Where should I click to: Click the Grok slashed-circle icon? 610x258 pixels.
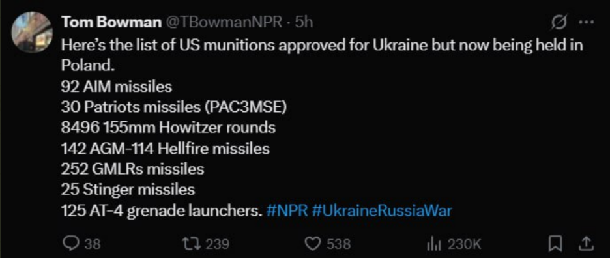tap(559, 23)
